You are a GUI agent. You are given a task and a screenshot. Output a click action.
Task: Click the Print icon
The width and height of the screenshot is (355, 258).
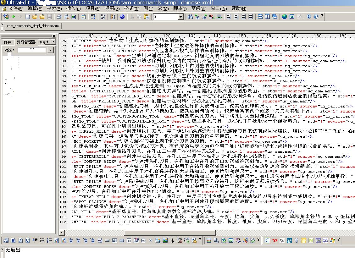(59, 17)
